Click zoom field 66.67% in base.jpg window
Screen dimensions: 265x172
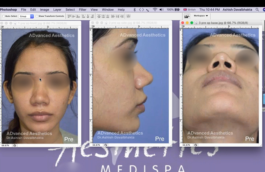pos(186,145)
